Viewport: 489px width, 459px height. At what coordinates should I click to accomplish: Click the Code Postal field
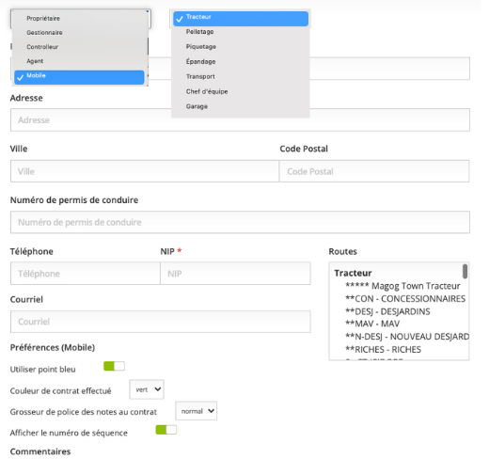pyautogui.click(x=374, y=171)
